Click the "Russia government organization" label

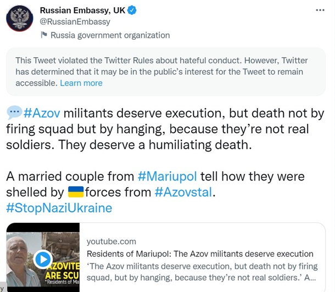110,35
